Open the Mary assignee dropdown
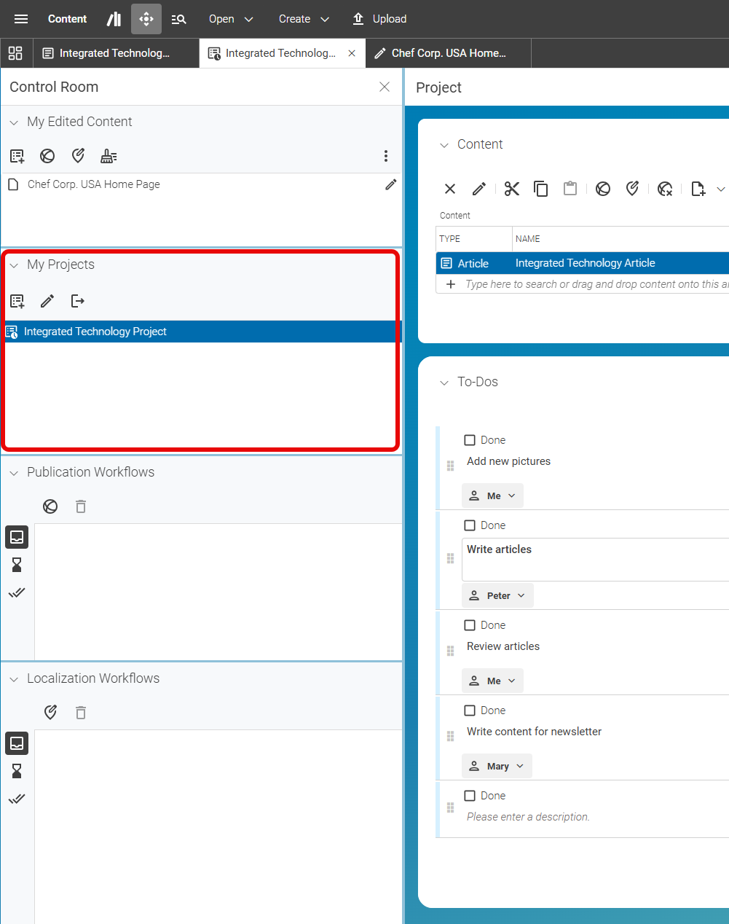 (497, 766)
